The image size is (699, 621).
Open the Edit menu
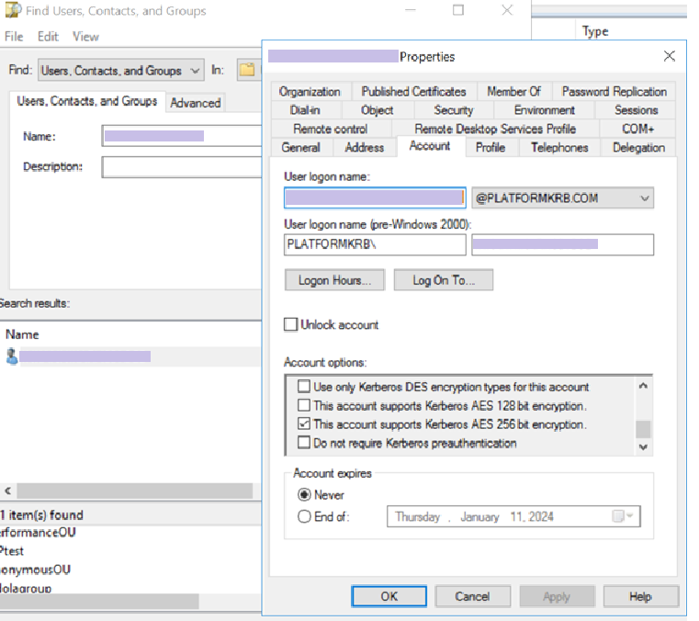(x=48, y=37)
